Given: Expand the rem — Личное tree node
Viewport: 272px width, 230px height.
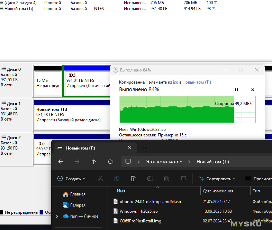Looking at the screenshot, I should (x=57, y=216).
